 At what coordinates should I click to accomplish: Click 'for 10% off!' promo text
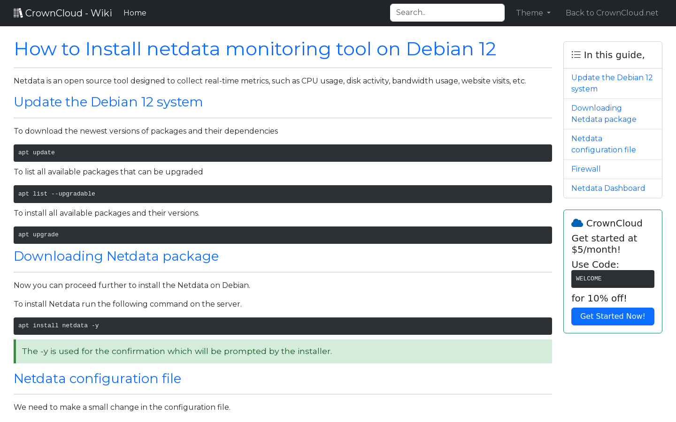(599, 298)
